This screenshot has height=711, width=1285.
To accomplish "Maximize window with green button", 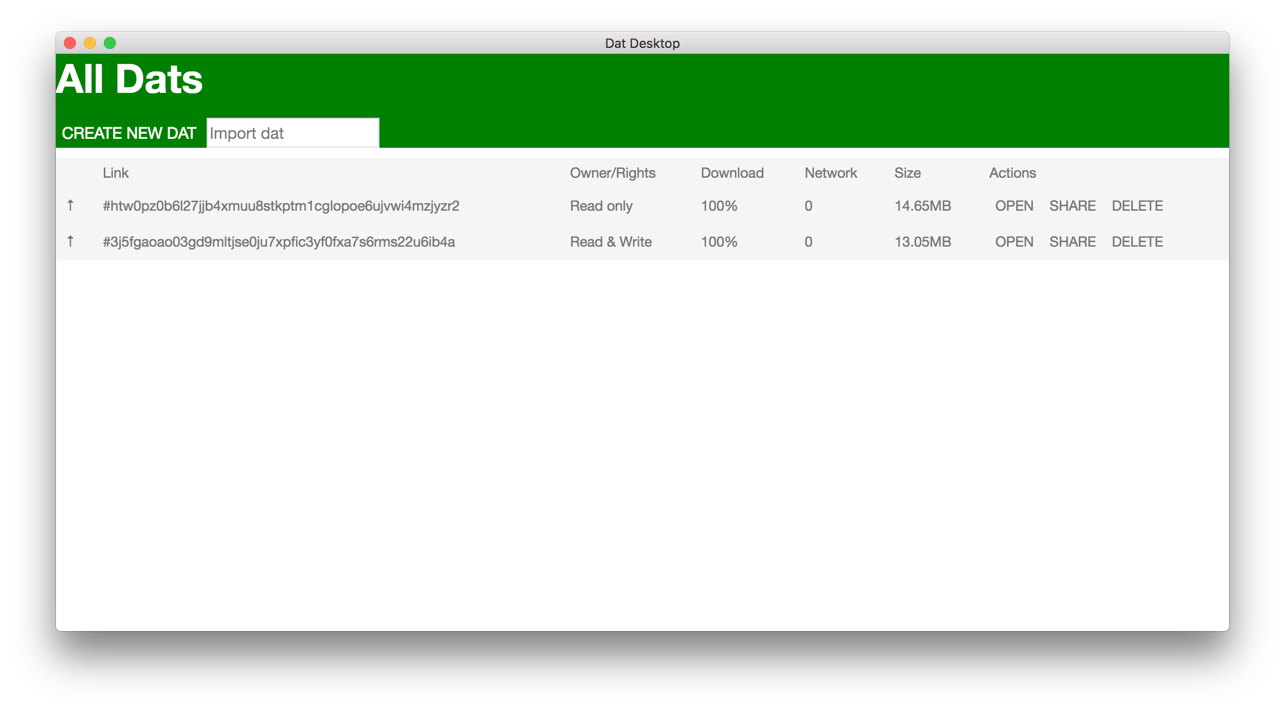I will (110, 43).
